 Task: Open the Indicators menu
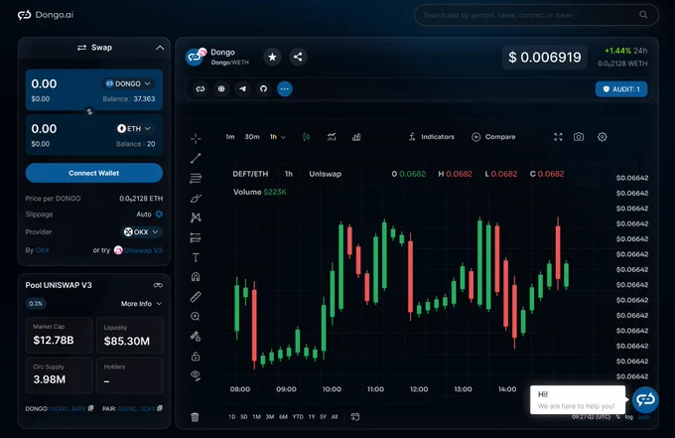432,137
